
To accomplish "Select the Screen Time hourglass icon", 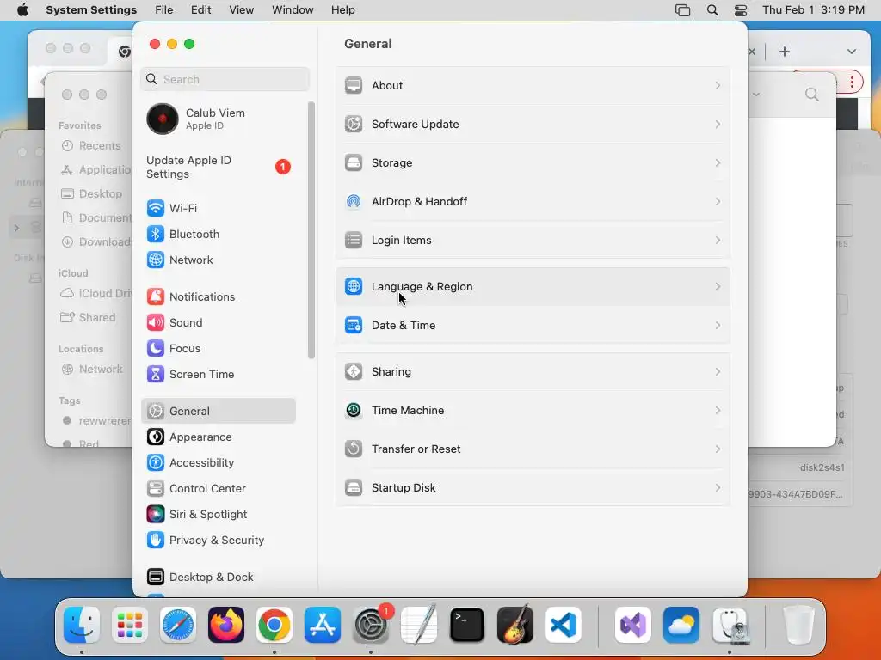I will [x=156, y=375].
